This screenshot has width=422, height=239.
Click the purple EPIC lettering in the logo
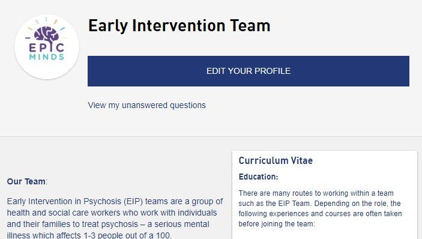click(46, 47)
